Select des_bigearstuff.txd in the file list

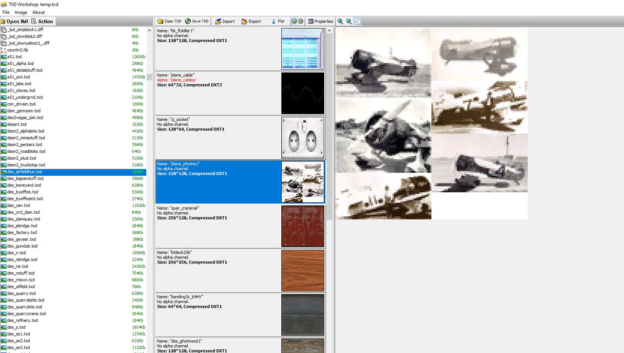(73, 179)
